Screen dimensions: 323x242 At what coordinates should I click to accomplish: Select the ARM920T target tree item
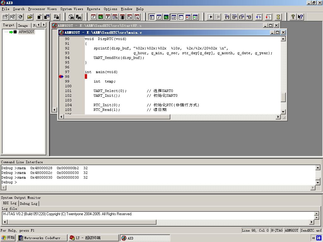[x=26, y=32]
